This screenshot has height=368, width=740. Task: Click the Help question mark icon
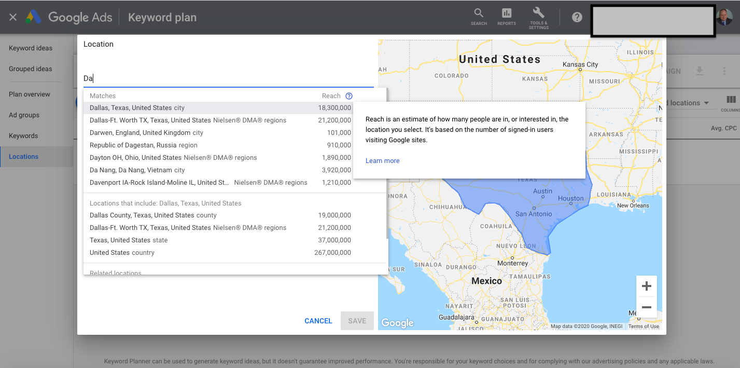pos(577,17)
